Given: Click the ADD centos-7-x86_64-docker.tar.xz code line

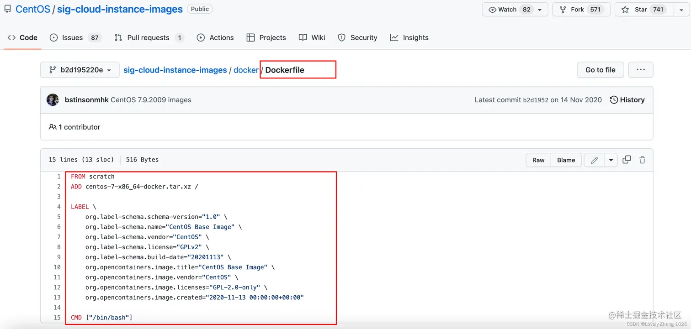Looking at the screenshot, I should 135,187.
